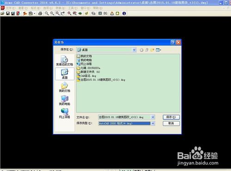This screenshot has width=231, height=171.
Task: Click the Save floppy disk toolbar icon
Action: point(8,13)
